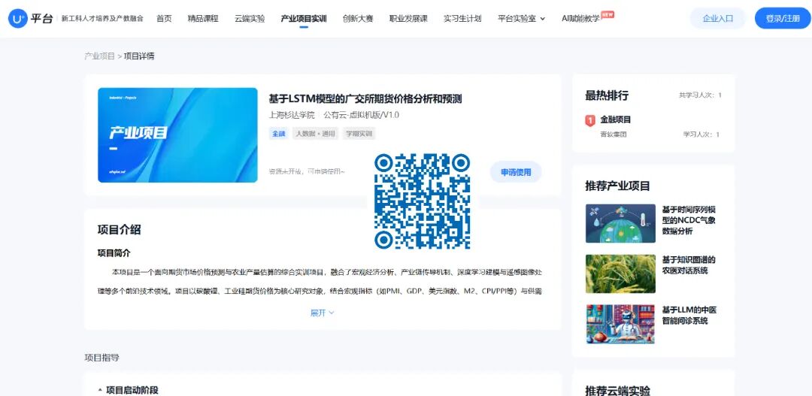The image size is (812, 396).
Task: Click the 共学习人次: 1 text
Action: pos(700,95)
